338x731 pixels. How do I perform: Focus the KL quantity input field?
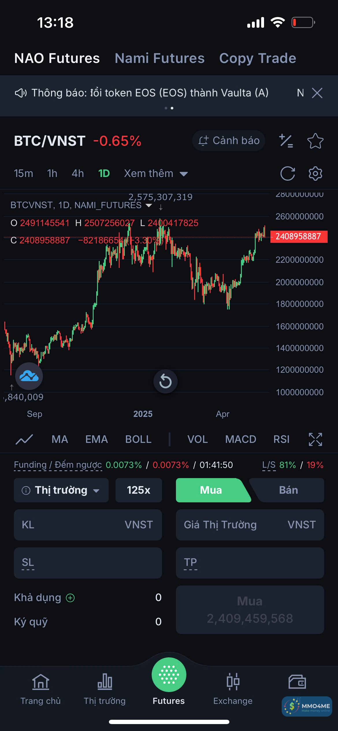click(x=88, y=525)
